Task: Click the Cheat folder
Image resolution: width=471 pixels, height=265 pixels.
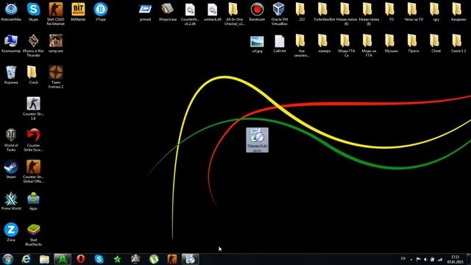Action: click(436, 43)
